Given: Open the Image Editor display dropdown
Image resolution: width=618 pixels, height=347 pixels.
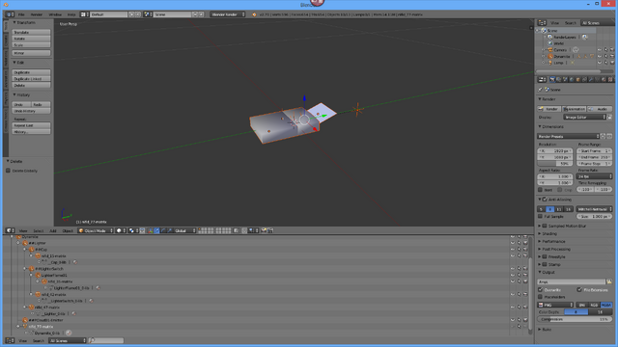Looking at the screenshot, I should coord(584,118).
